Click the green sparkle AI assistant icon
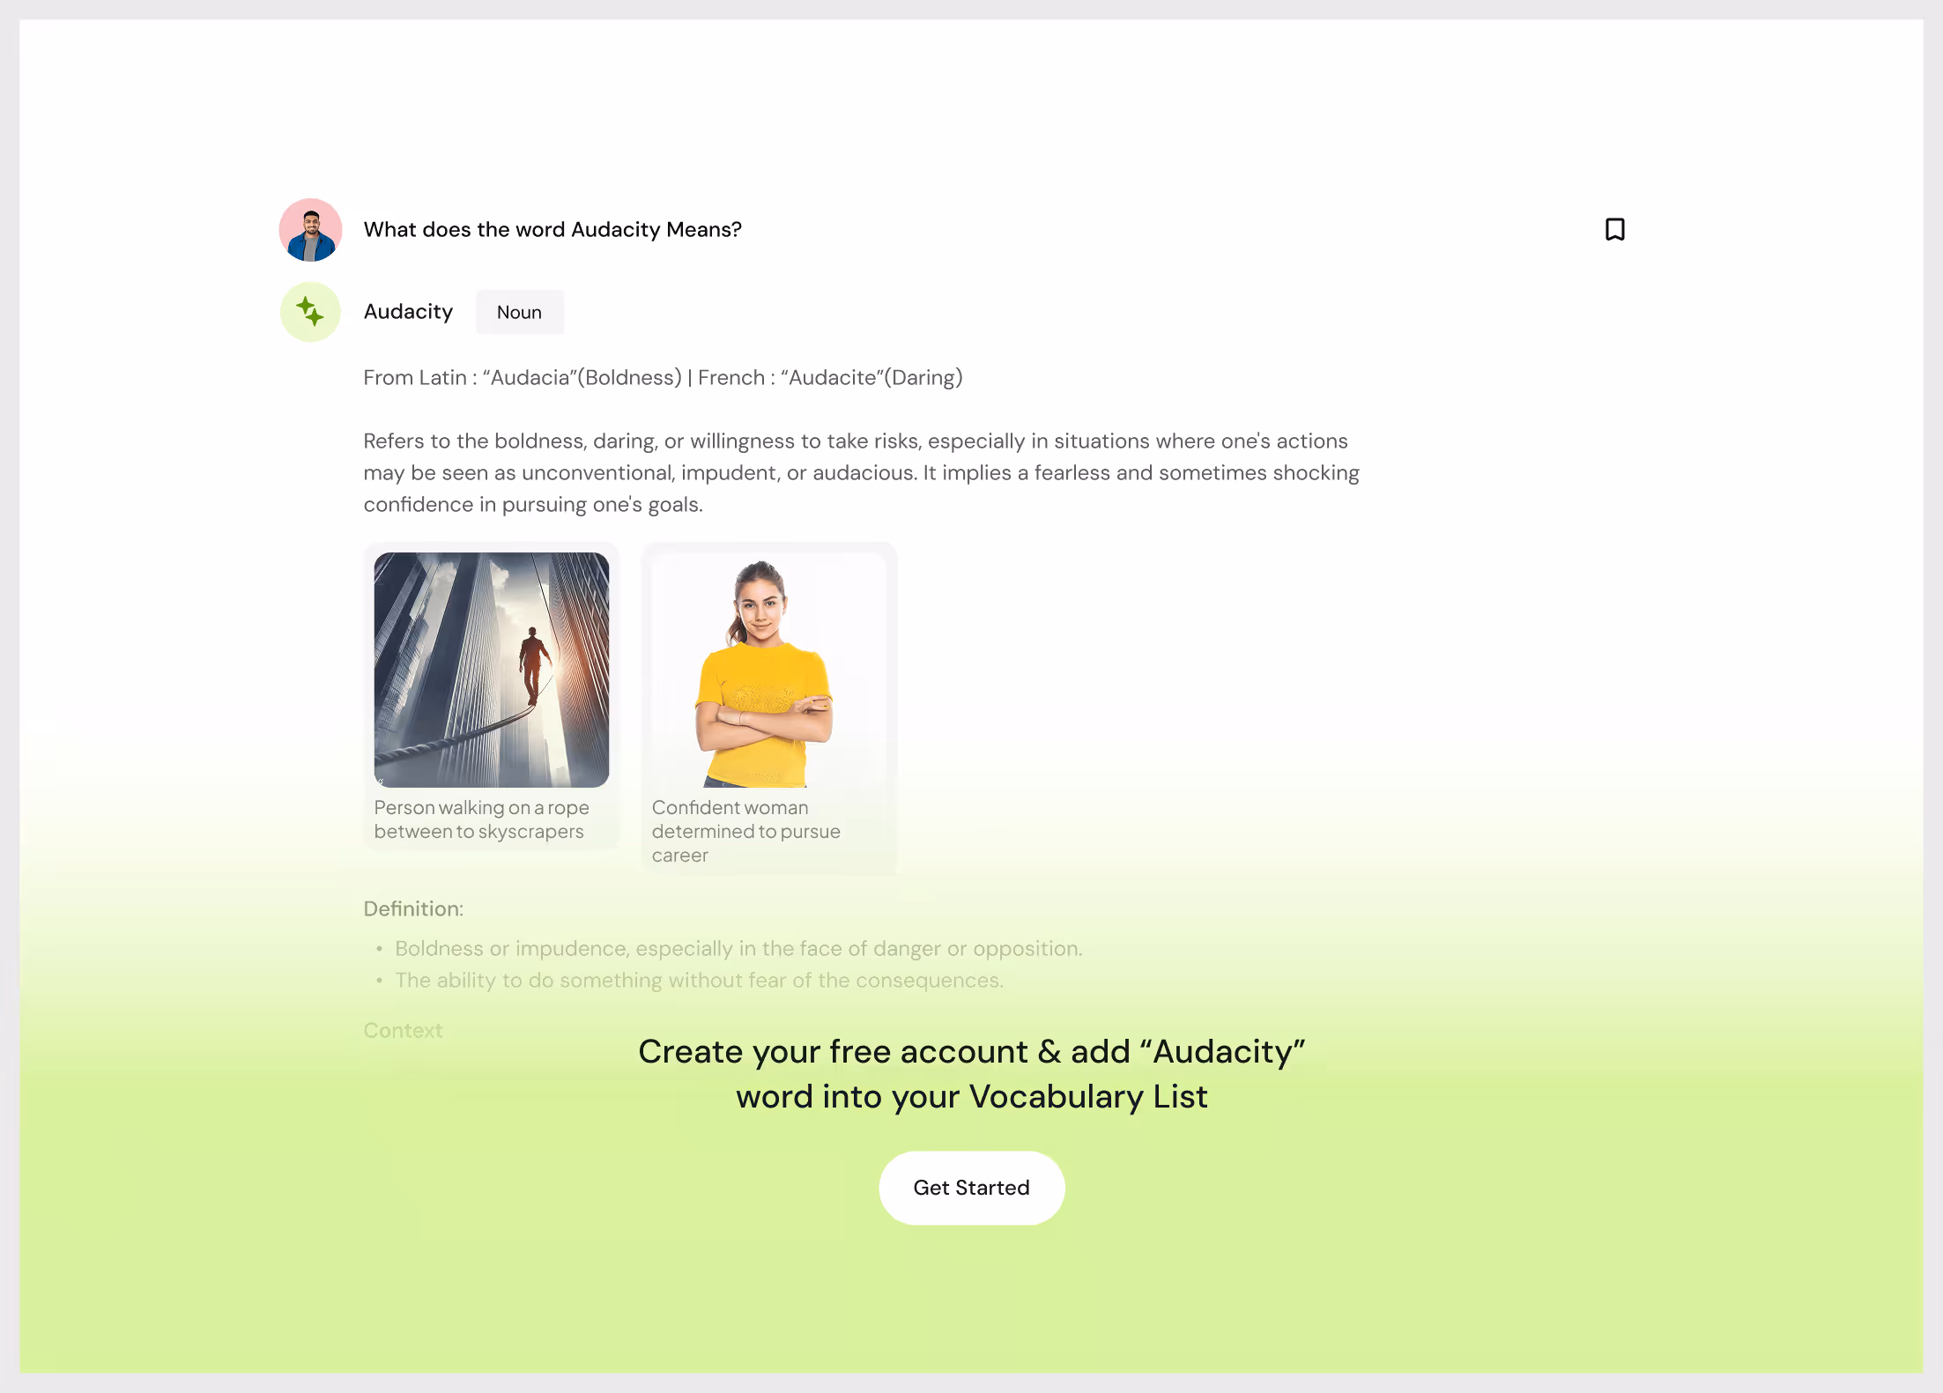The image size is (1943, 1393). click(x=310, y=312)
